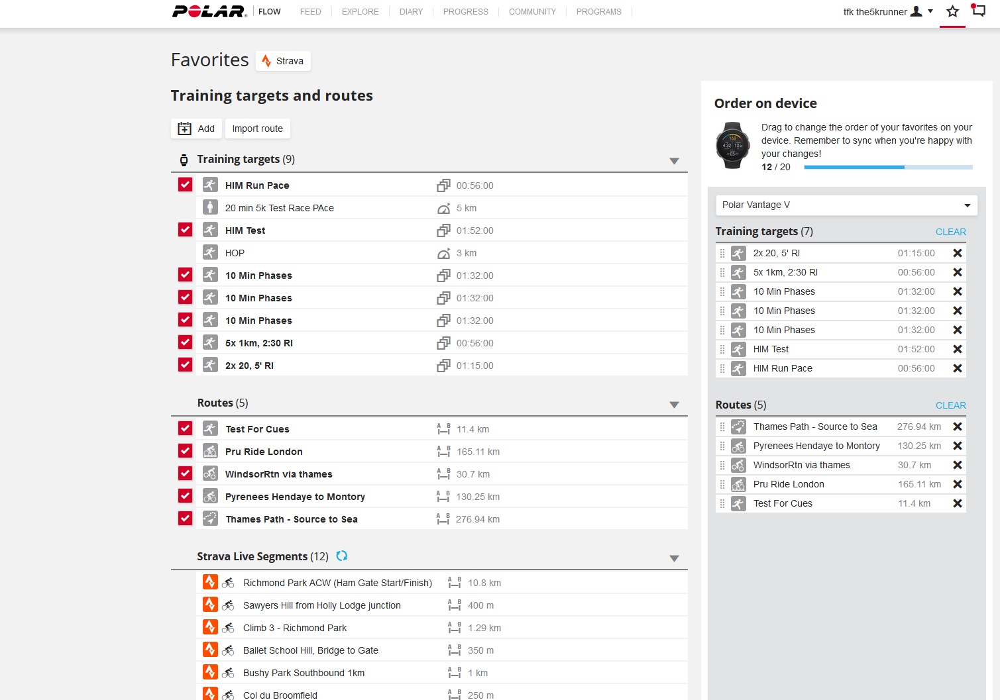Viewport: 1000px width, 700px height.
Task: Go to the Diary menu item
Action: coord(411,12)
